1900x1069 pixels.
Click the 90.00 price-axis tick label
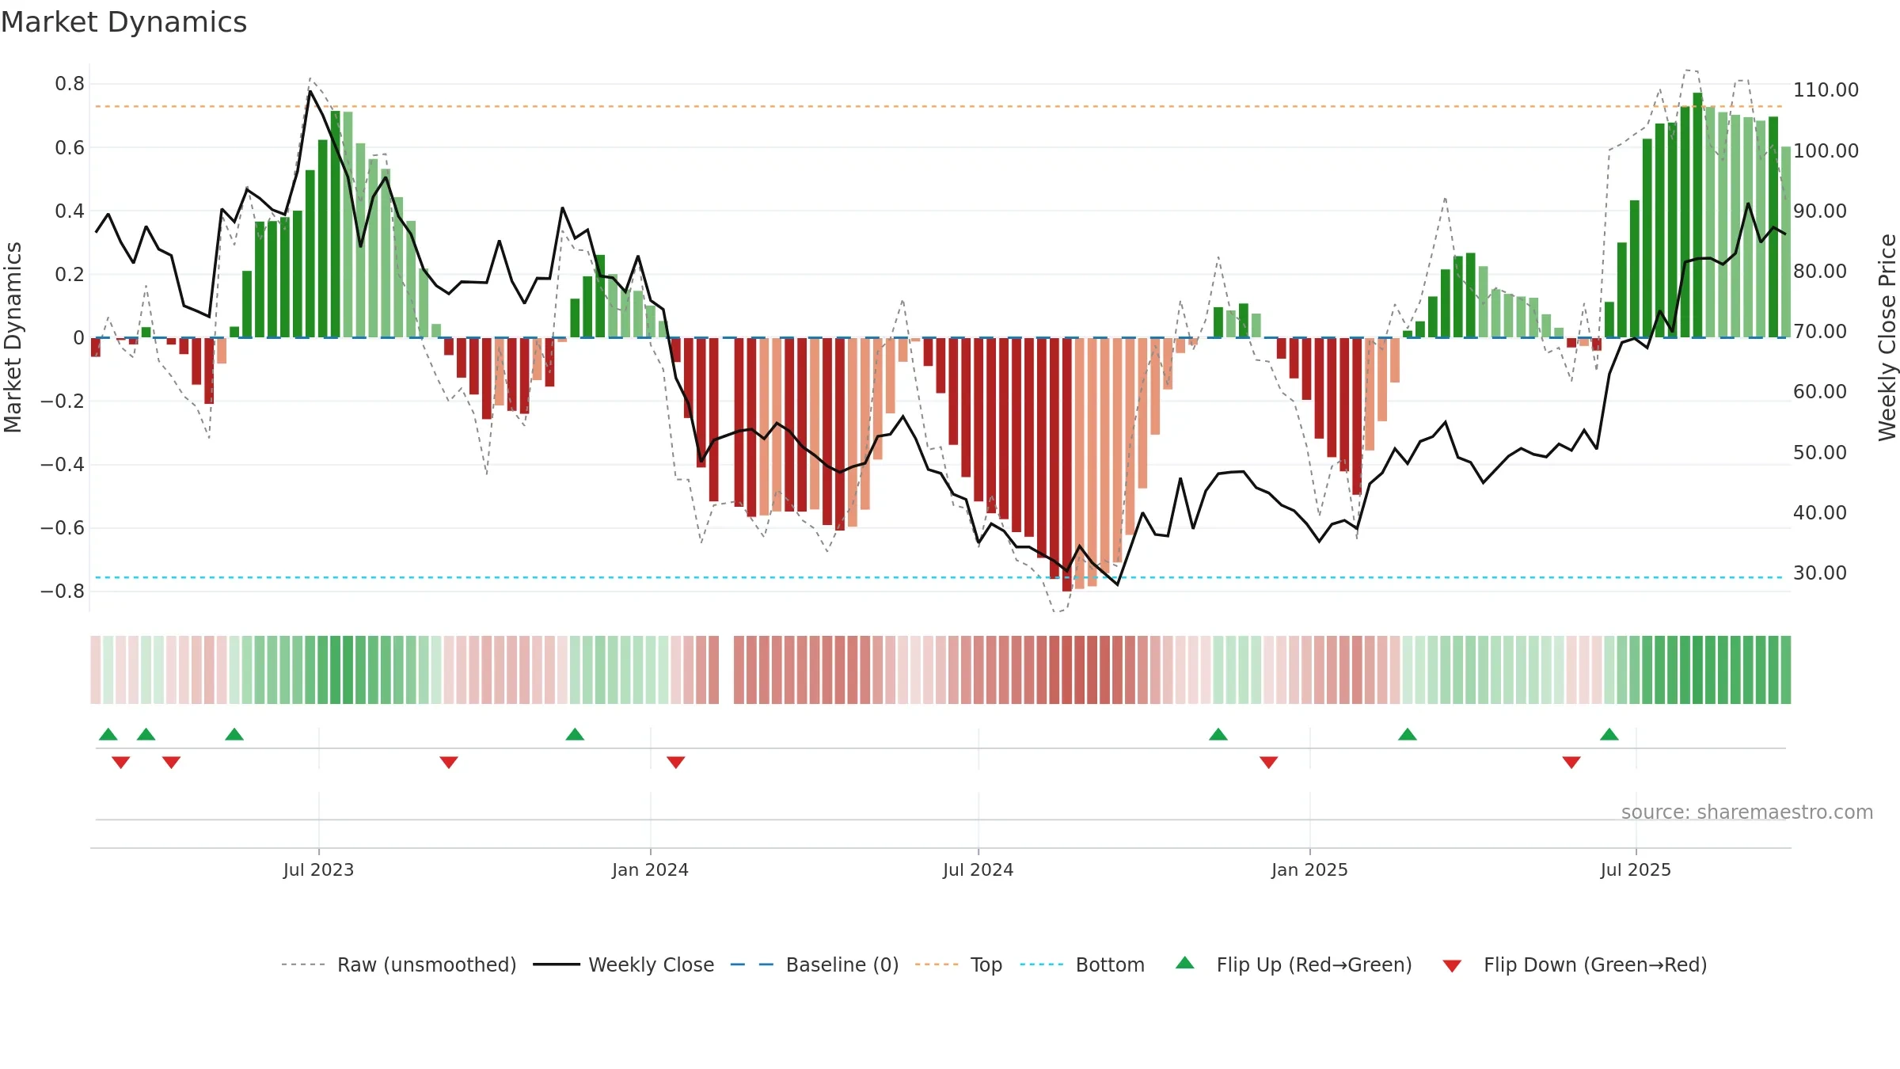[x=1820, y=211]
